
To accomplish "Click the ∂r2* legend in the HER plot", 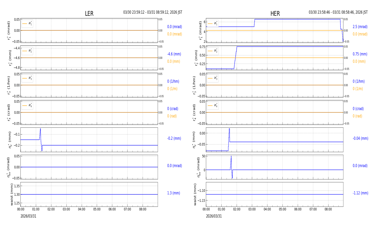I will pyautogui.click(x=213, y=51).
